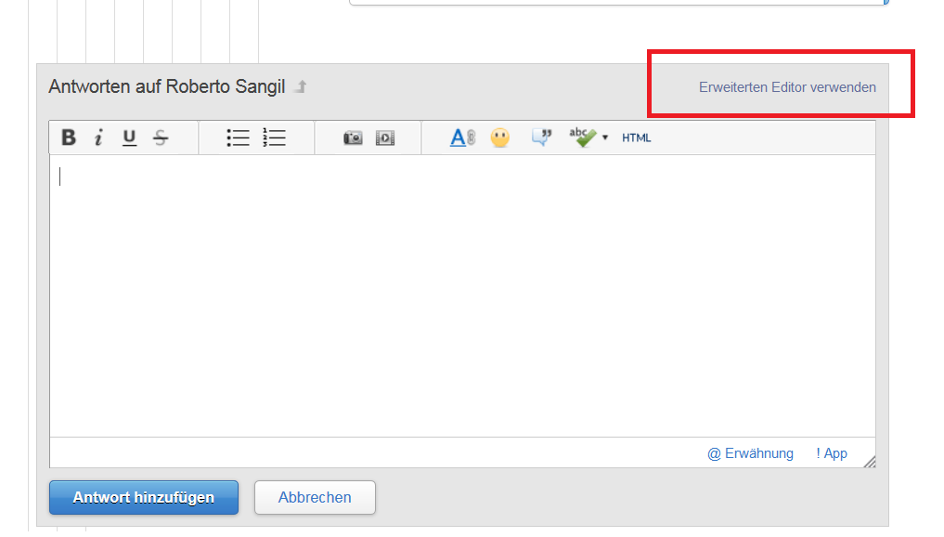The width and height of the screenshot is (944, 537).
Task: Grab the editor resize handle corner
Action: click(870, 462)
